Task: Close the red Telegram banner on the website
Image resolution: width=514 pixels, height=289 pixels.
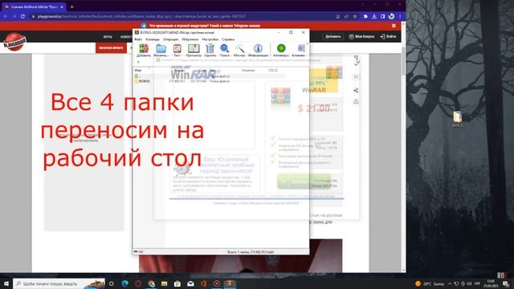Action: coord(394,26)
